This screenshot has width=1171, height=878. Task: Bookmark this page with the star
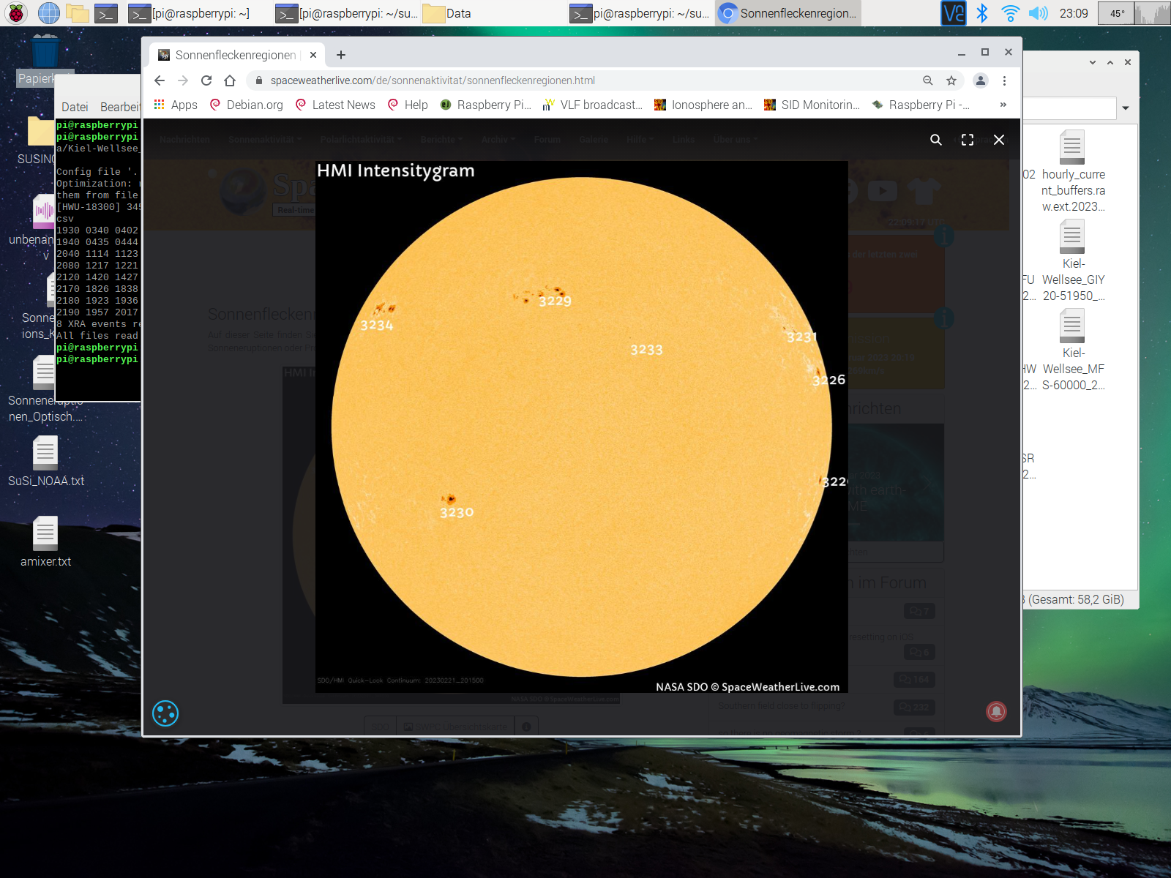[951, 80]
